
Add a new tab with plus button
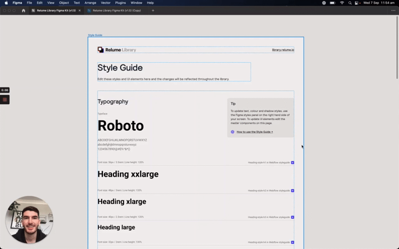pos(153,11)
